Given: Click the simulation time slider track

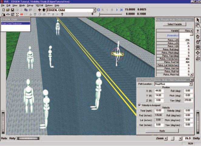Looking at the screenshot, I should [110, 14].
